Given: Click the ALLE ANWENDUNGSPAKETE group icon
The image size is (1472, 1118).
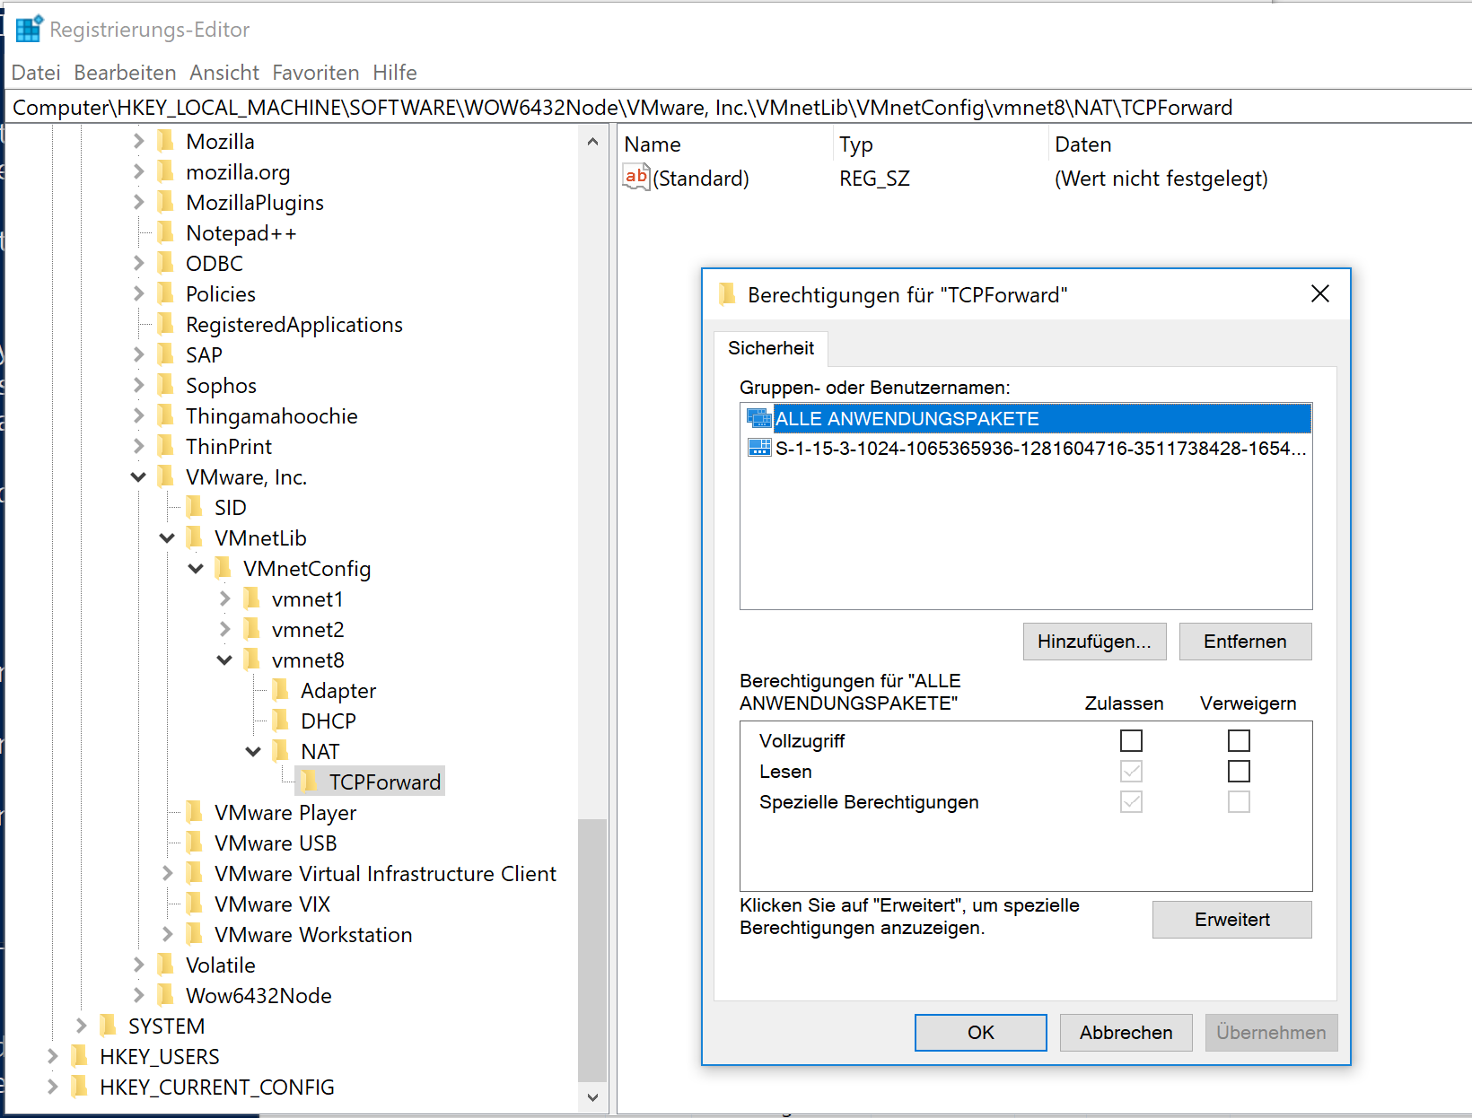Looking at the screenshot, I should click(x=758, y=418).
